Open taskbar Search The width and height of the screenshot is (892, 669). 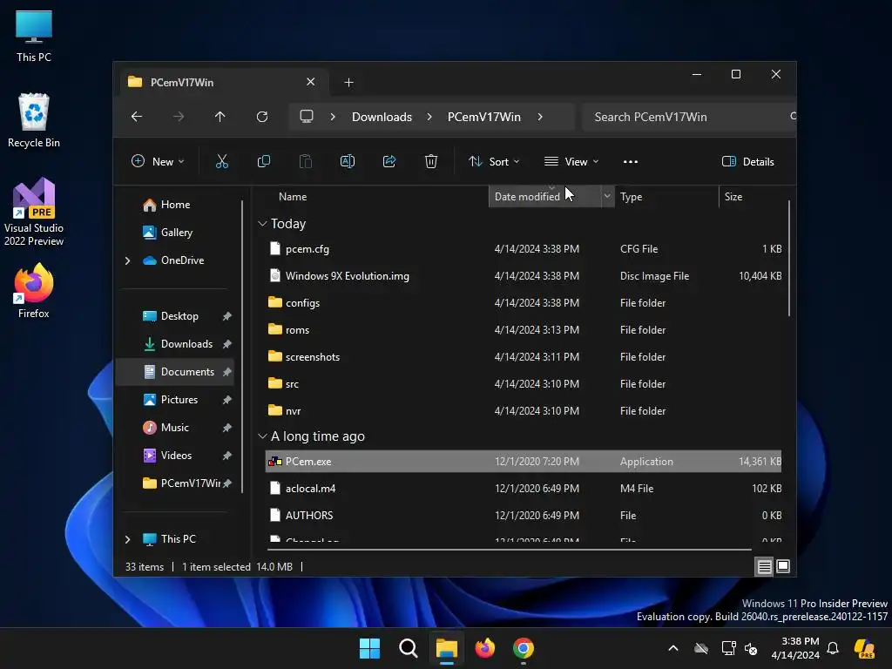(408, 648)
